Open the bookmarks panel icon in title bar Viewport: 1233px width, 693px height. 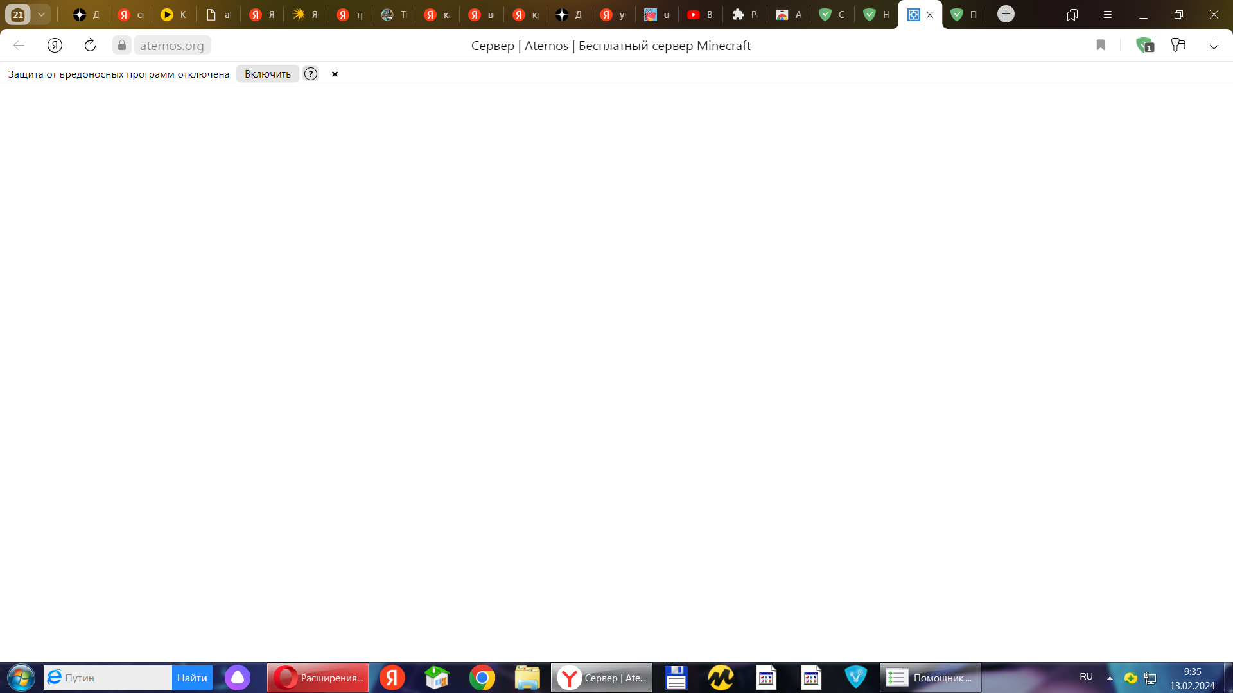pyautogui.click(x=1072, y=14)
